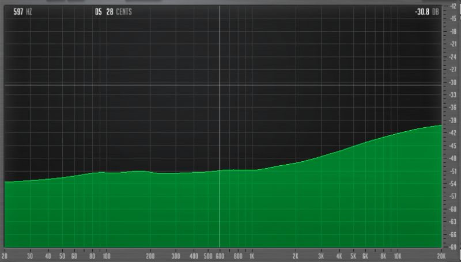The width and height of the screenshot is (461, 262).
Task: Click the -12 dB scale label
Action: [x=452, y=6]
